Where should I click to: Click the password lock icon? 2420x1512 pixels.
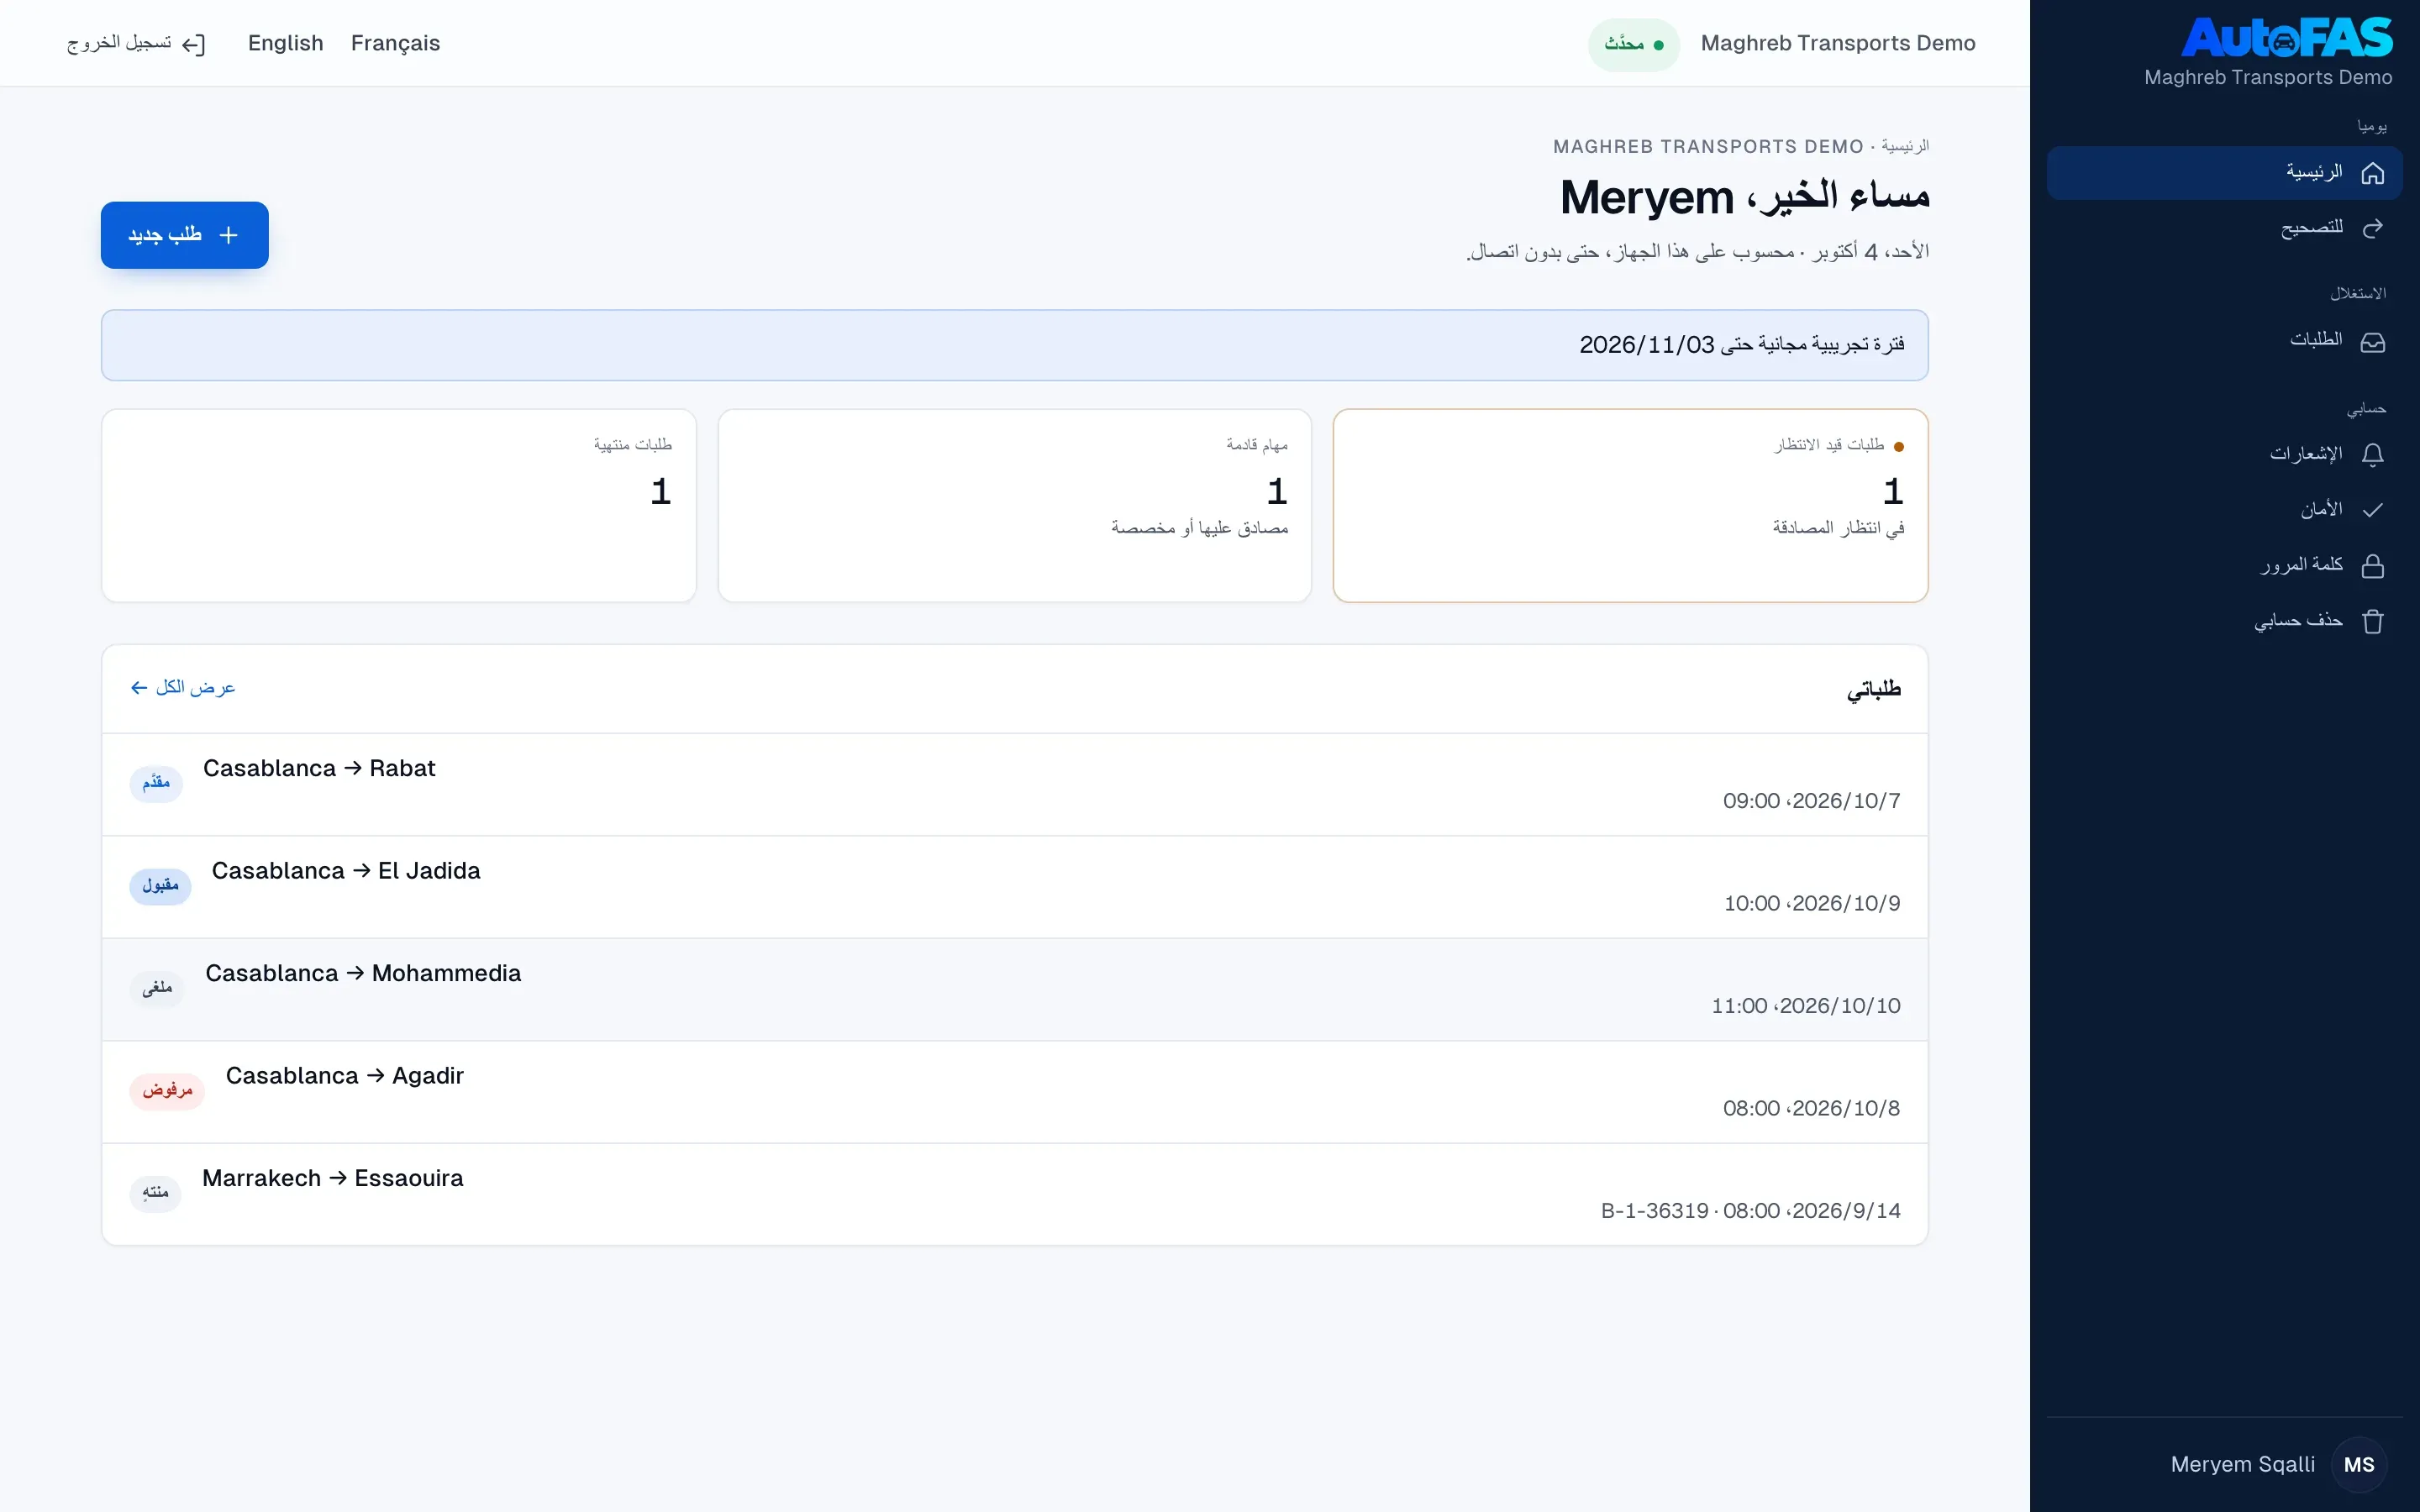coord(2372,566)
